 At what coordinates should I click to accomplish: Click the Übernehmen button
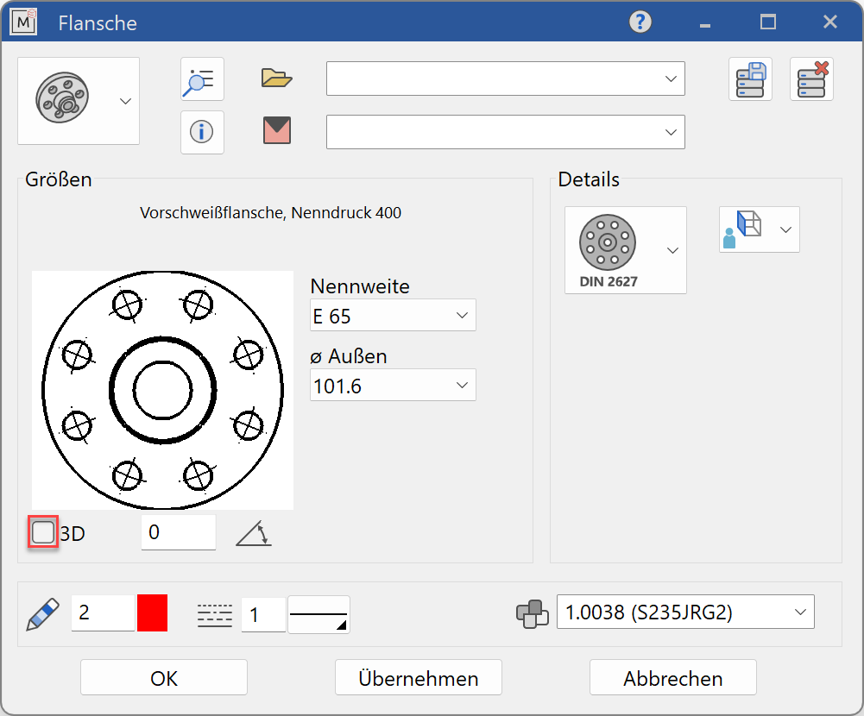419,677
